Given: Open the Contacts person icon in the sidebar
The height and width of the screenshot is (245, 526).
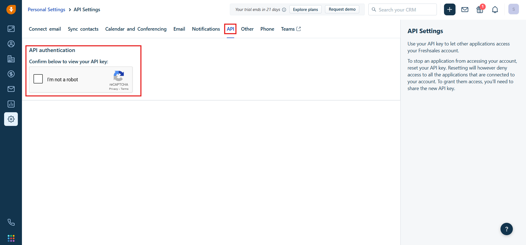Looking at the screenshot, I should pos(11,44).
